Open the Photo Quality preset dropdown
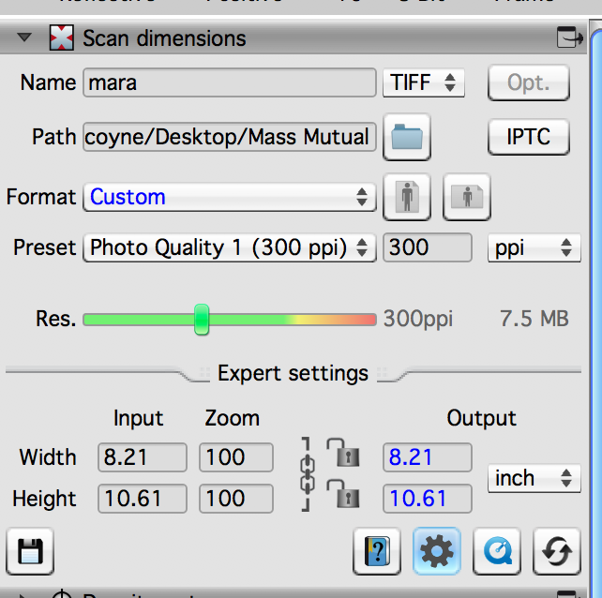This screenshot has width=602, height=598. (x=229, y=247)
